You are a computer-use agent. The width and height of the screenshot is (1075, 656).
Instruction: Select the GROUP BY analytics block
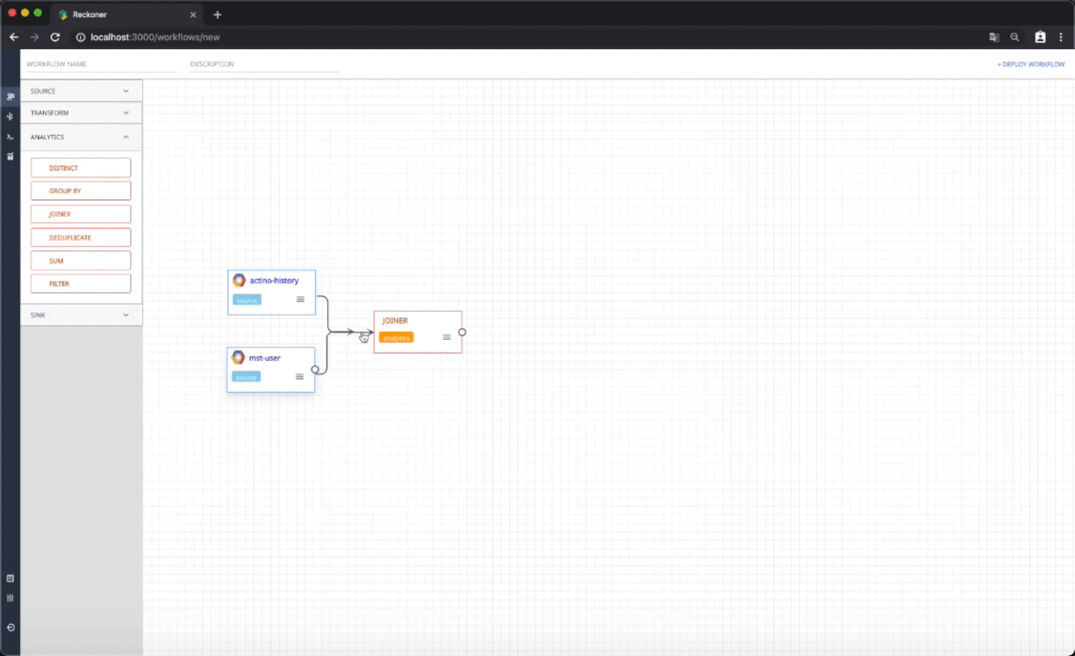tap(81, 191)
